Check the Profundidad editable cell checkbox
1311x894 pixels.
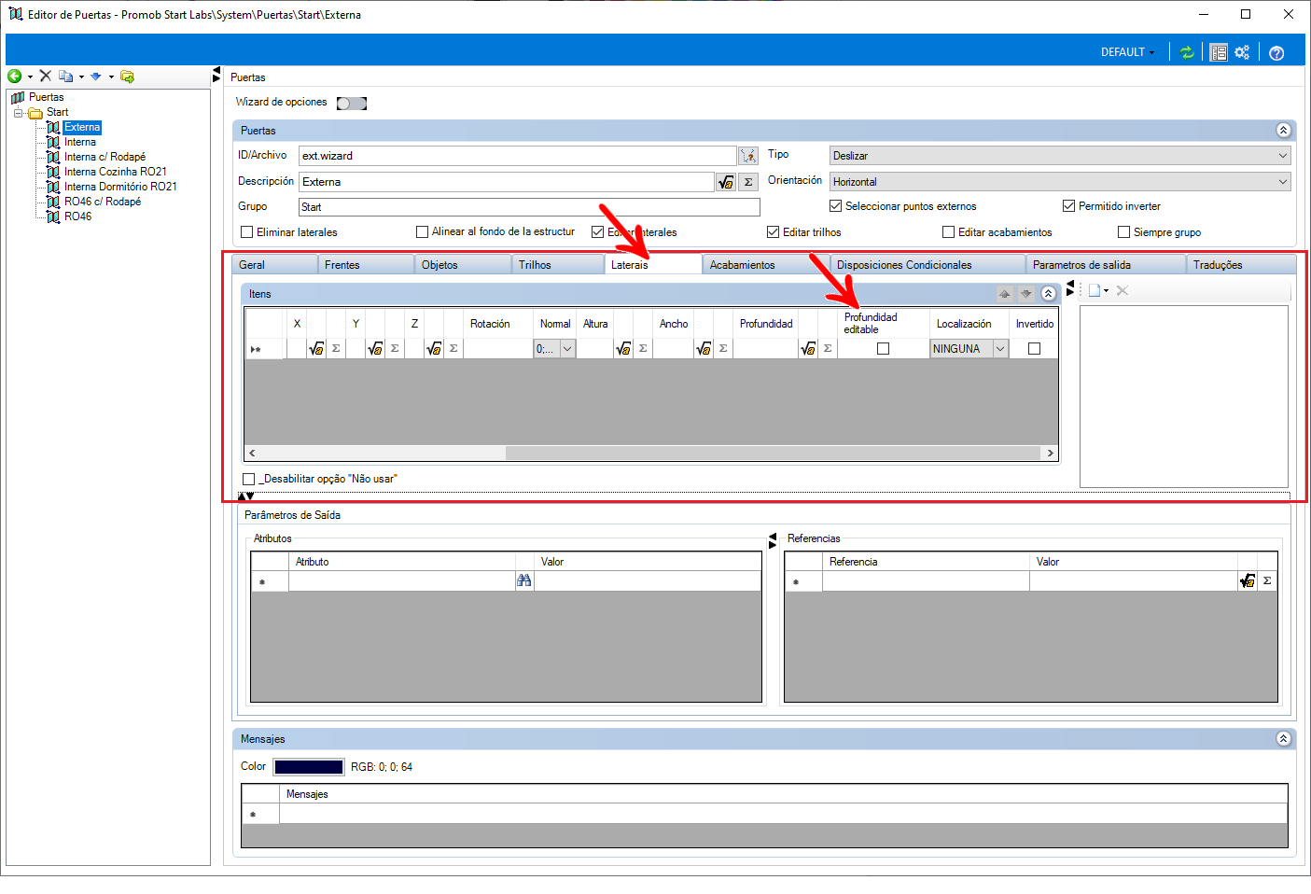pos(883,349)
